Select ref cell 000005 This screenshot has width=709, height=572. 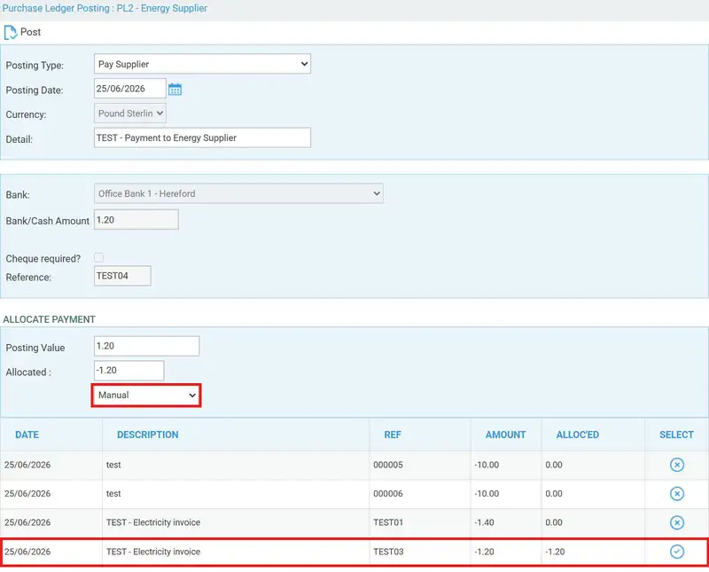click(x=388, y=465)
